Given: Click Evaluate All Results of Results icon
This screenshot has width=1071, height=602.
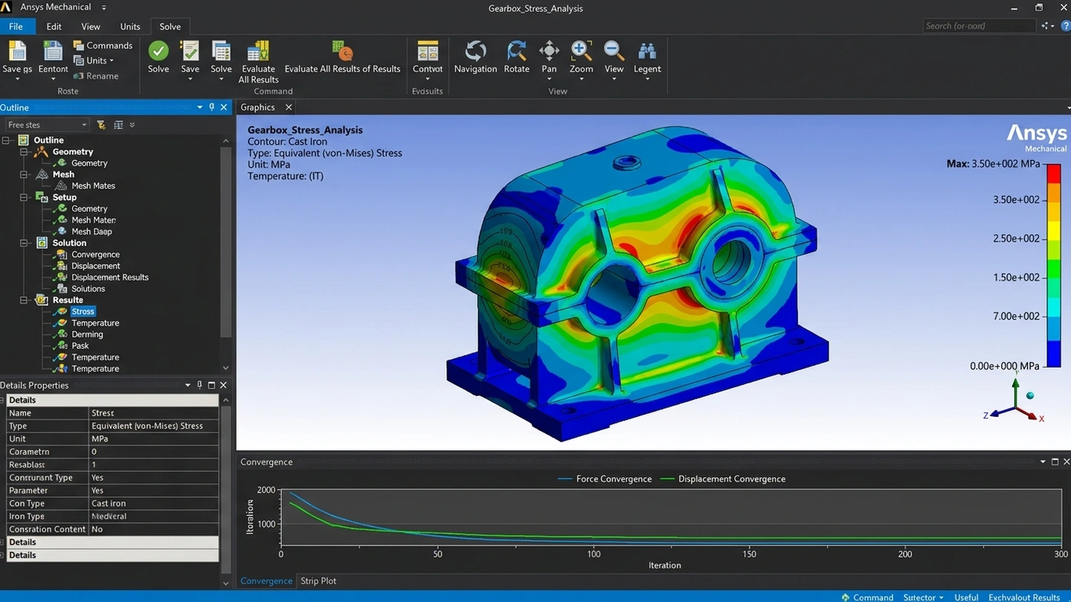Looking at the screenshot, I should click(x=342, y=51).
